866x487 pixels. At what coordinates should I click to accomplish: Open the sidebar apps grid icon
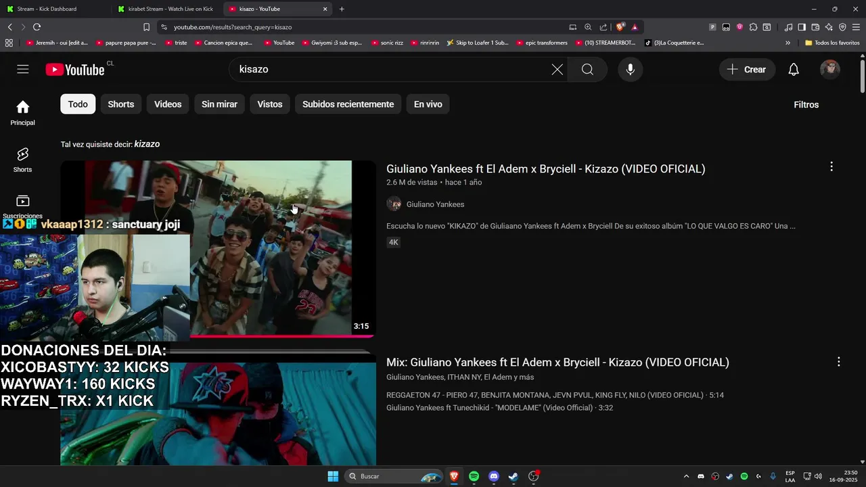tap(9, 43)
